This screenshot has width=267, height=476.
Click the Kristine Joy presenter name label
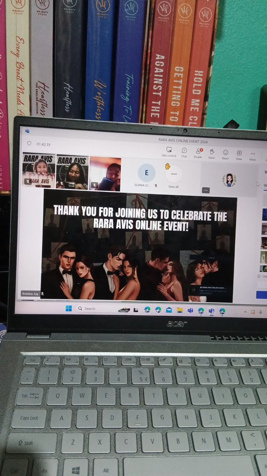[30, 294]
